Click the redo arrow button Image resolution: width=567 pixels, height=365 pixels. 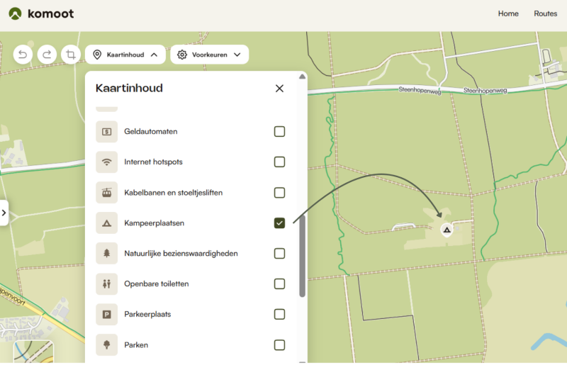tap(47, 55)
